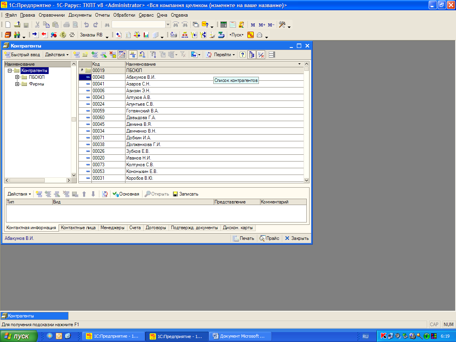Click the red ARM icon

point(251,35)
